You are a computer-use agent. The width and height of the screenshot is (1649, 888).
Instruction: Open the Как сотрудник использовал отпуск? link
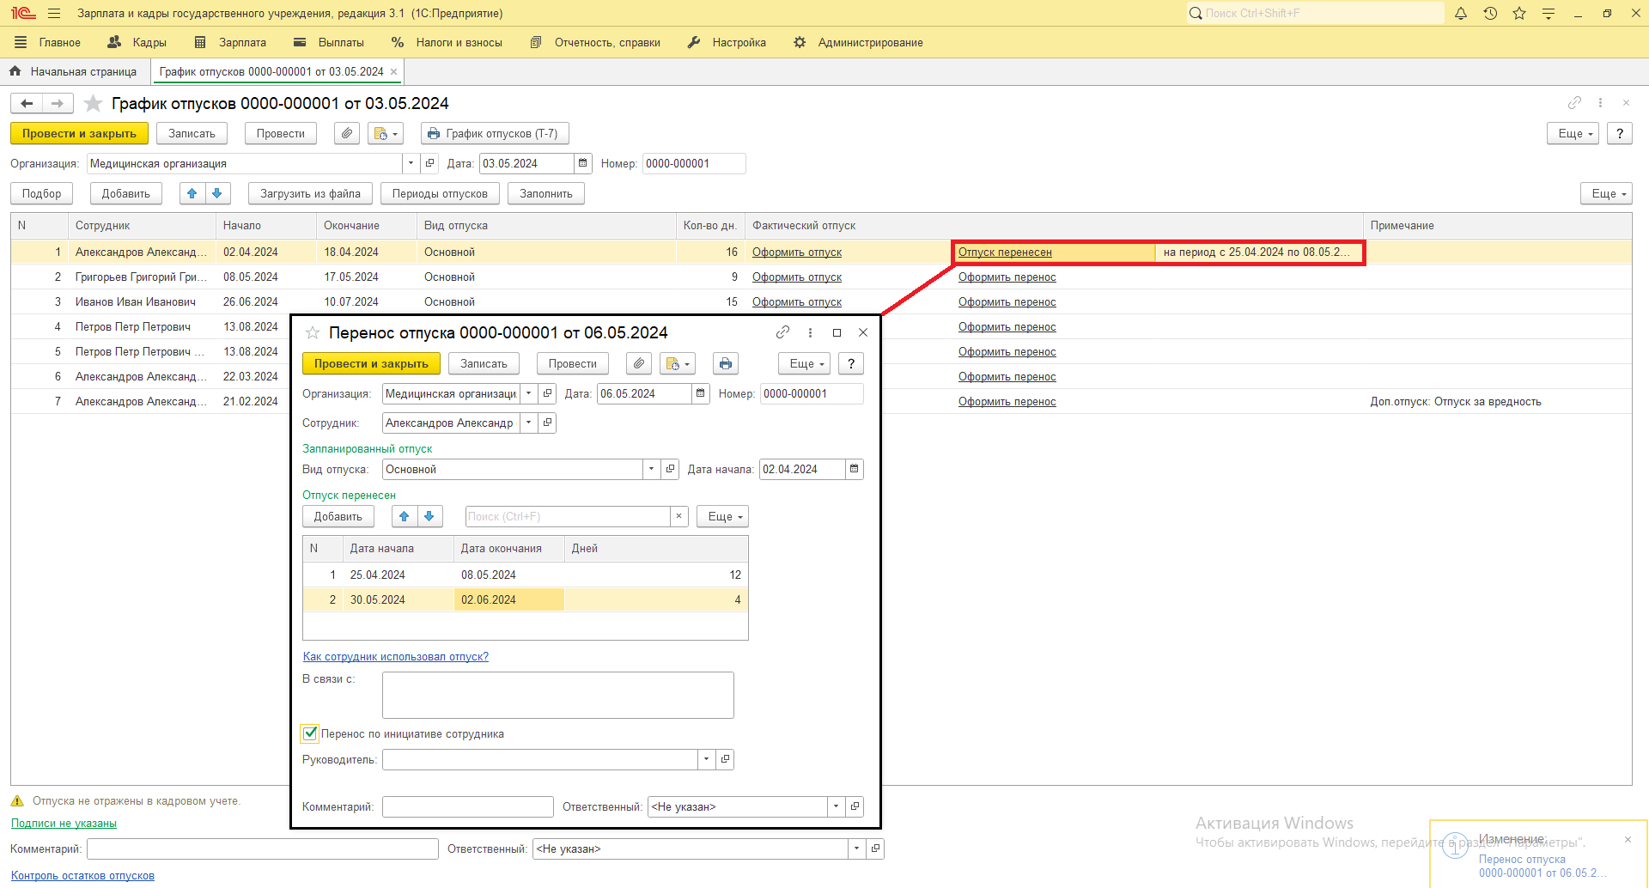(396, 657)
